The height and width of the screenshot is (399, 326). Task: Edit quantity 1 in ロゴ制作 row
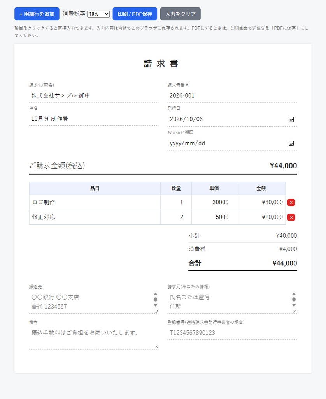click(x=176, y=202)
